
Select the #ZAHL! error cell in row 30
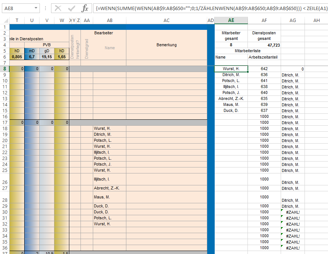click(x=293, y=212)
